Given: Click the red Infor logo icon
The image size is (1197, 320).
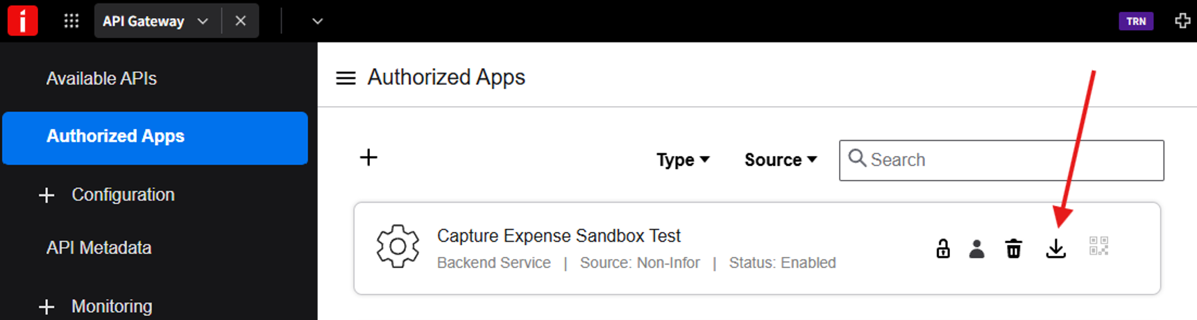Looking at the screenshot, I should pyautogui.click(x=22, y=20).
